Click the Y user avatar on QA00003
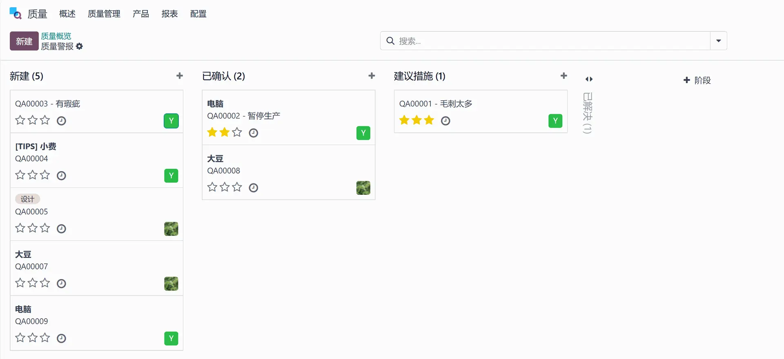The width and height of the screenshot is (784, 359). [171, 121]
